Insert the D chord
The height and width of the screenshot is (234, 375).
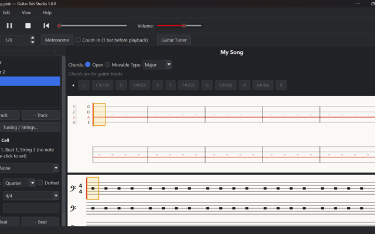[x=121, y=85]
